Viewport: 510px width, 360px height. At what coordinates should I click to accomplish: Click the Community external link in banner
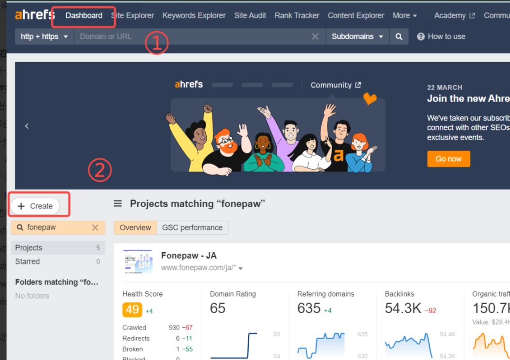pyautogui.click(x=336, y=85)
